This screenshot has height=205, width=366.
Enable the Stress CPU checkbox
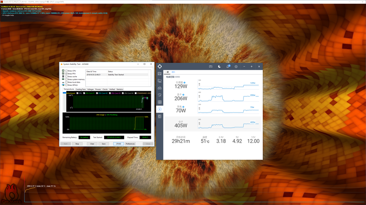[67, 71]
